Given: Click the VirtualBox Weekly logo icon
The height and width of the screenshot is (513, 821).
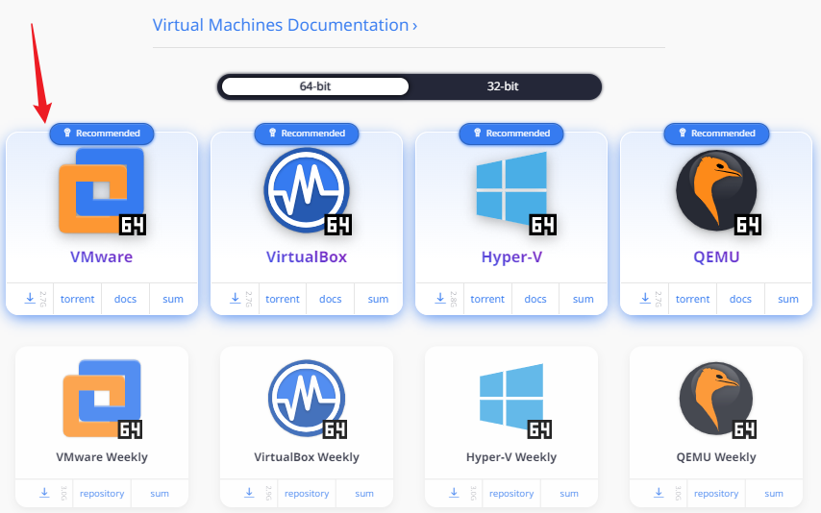Looking at the screenshot, I should coord(308,399).
